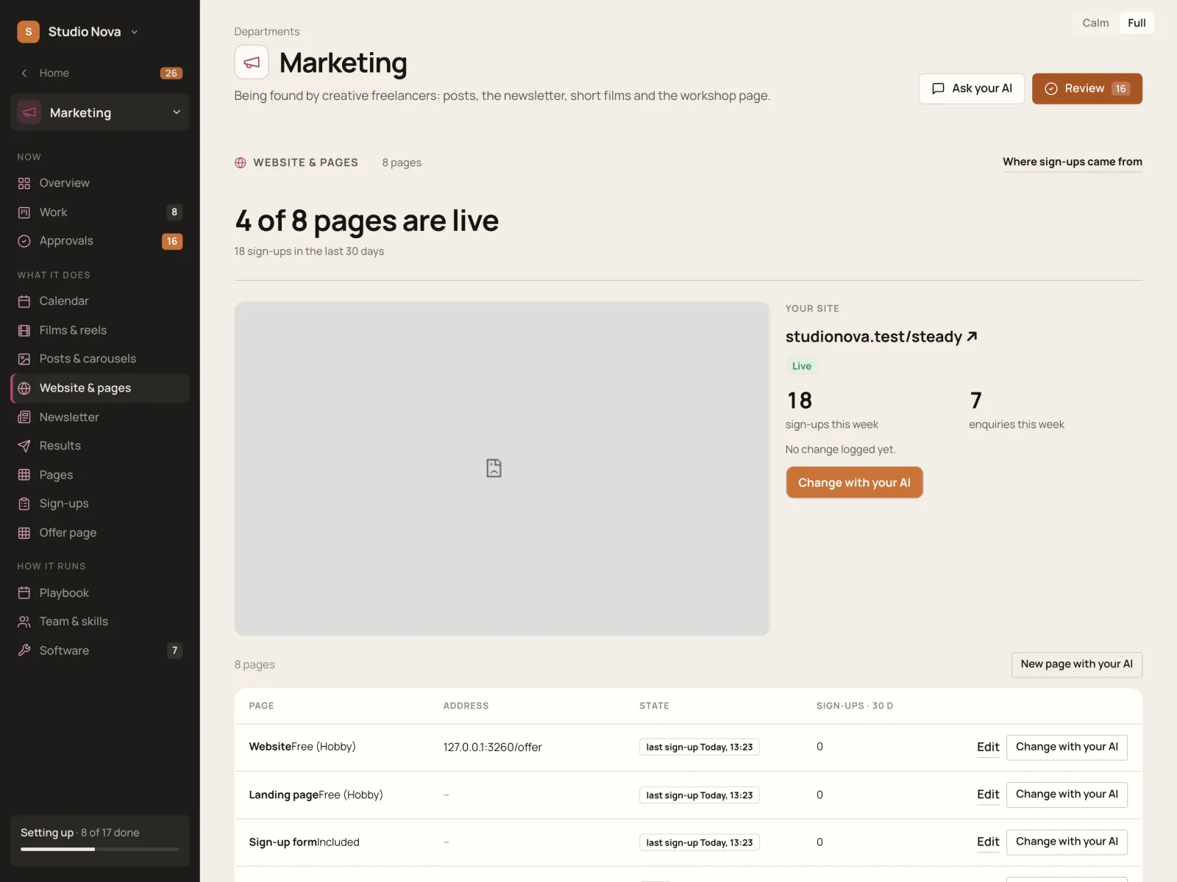The width and height of the screenshot is (1177, 882).
Task: Change Sign-up form with your AI
Action: click(1067, 842)
